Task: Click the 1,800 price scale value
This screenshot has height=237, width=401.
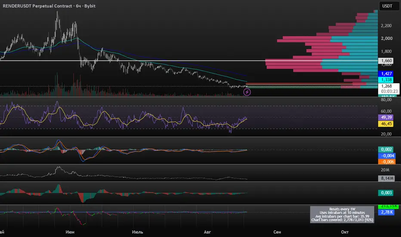Action: point(386,51)
